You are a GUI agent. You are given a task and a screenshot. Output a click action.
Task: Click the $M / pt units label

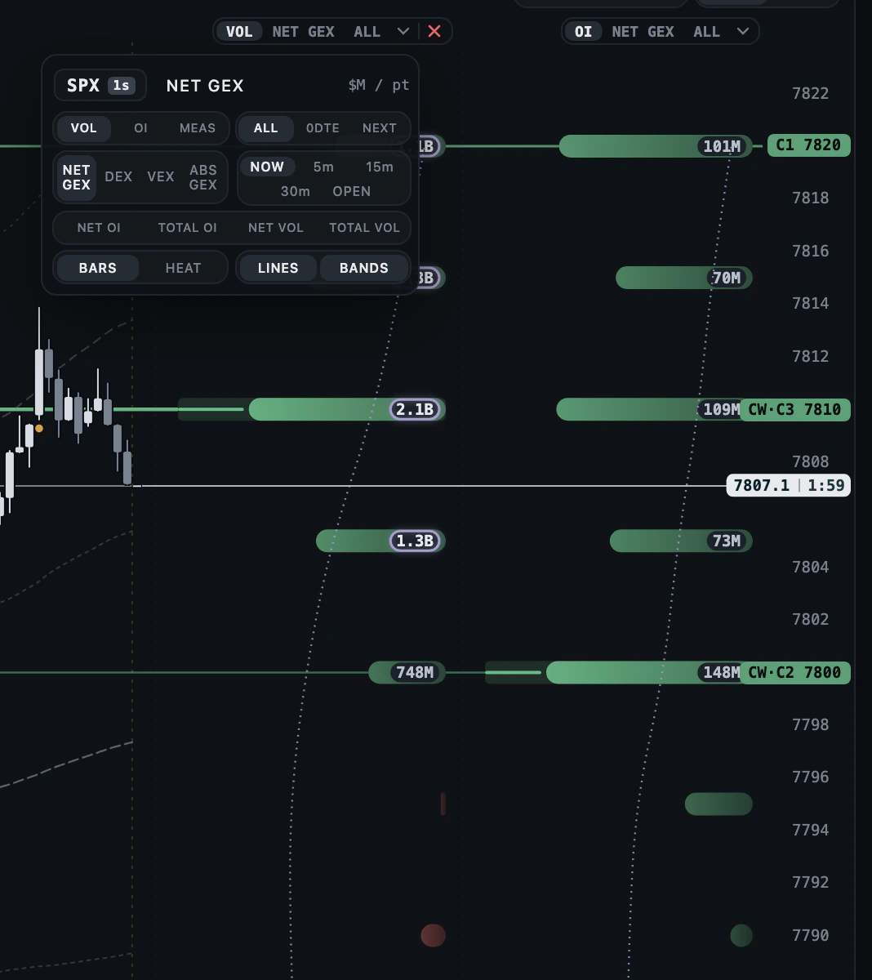[x=378, y=85]
